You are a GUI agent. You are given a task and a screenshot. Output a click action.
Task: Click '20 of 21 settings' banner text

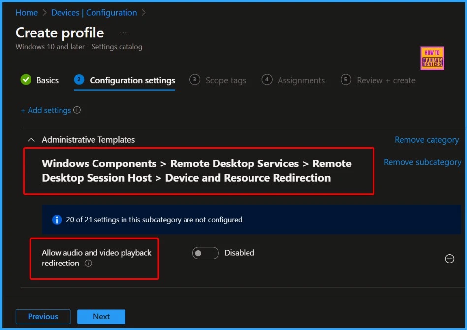pyautogui.click(x=154, y=220)
